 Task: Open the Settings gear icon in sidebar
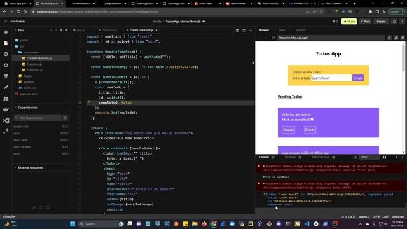click(6, 65)
